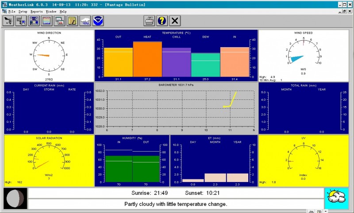Click the barometer yellow trend line

(x=230, y=99)
